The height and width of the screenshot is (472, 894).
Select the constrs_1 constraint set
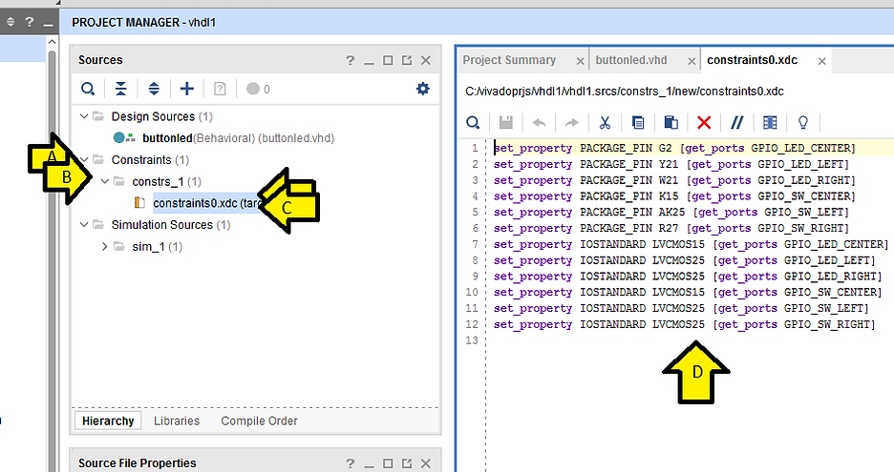tap(166, 181)
